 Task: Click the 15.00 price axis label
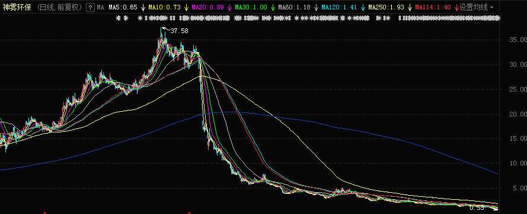[518, 138]
